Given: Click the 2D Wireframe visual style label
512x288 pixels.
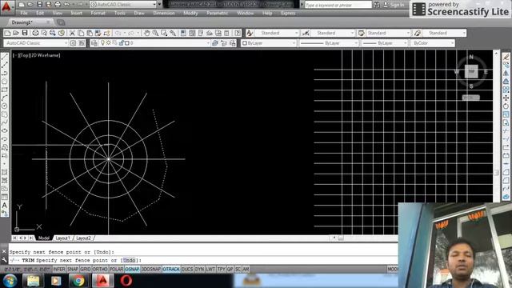Looking at the screenshot, I should pyautogui.click(x=44, y=55).
